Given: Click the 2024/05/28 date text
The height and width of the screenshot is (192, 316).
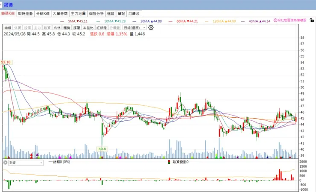Looking at the screenshot, I should coord(15,34).
